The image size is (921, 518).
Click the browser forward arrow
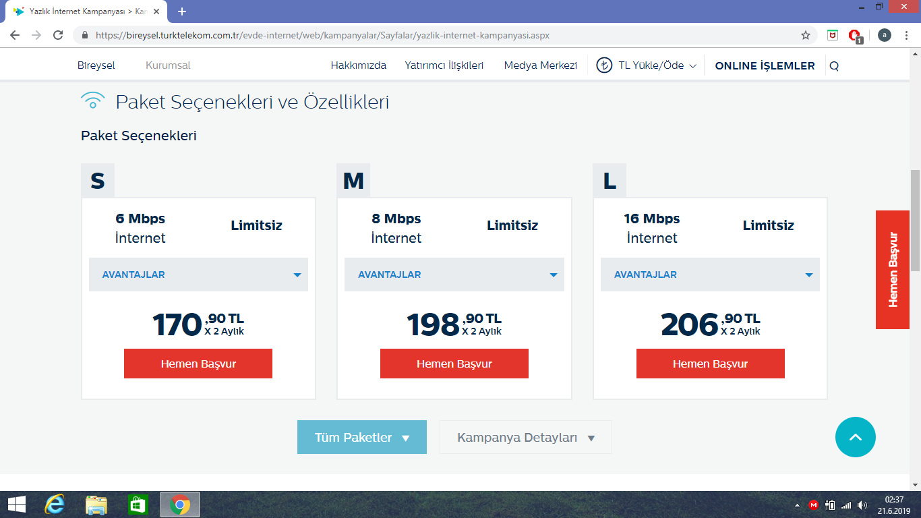pos(36,35)
